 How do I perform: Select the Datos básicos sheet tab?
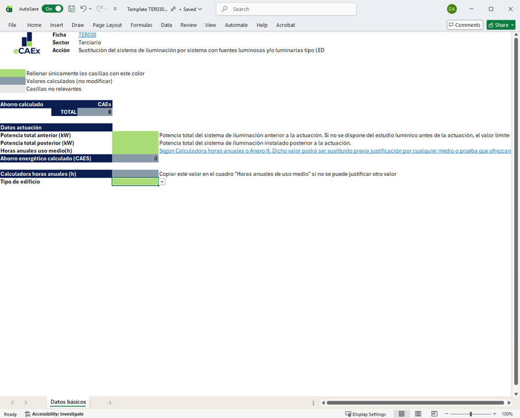(67, 402)
